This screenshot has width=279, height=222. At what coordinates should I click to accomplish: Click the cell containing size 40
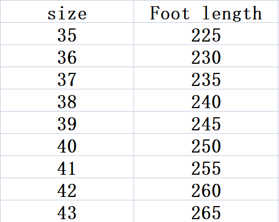(x=67, y=145)
